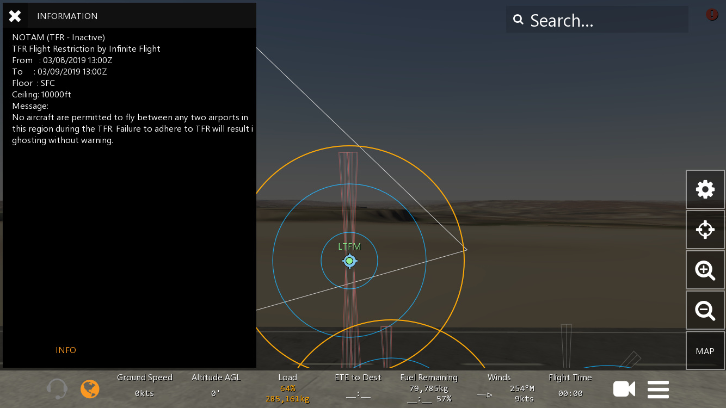
Task: Click the 'Floor : SFC' line
Action: coord(34,83)
